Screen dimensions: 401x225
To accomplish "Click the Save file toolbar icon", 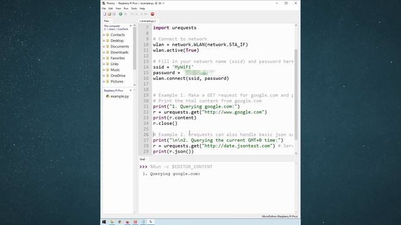I will [114, 14].
